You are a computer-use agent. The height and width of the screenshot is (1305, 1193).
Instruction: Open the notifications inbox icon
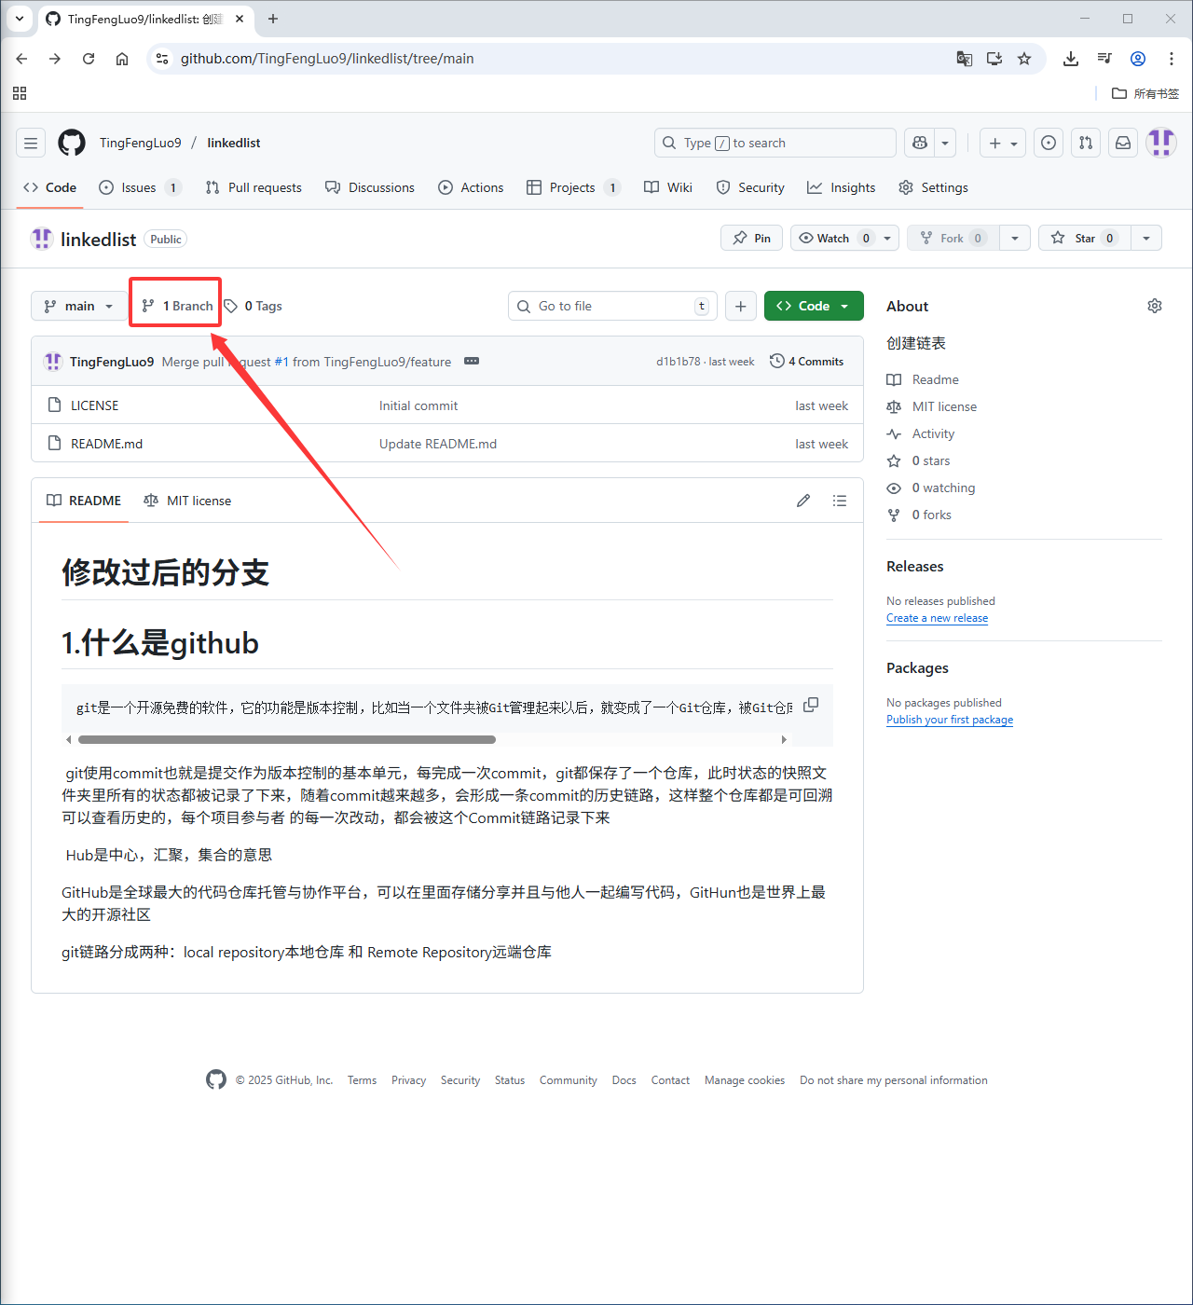tap(1123, 143)
